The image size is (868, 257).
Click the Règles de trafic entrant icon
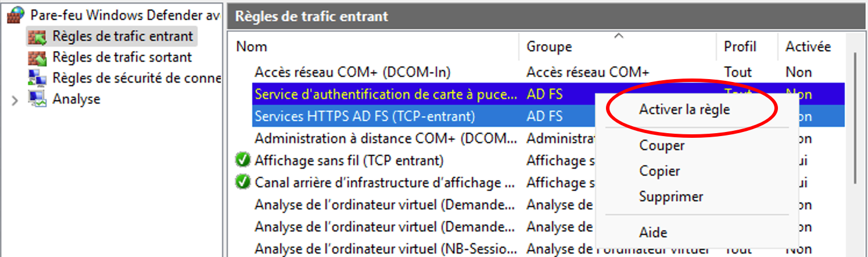37,37
